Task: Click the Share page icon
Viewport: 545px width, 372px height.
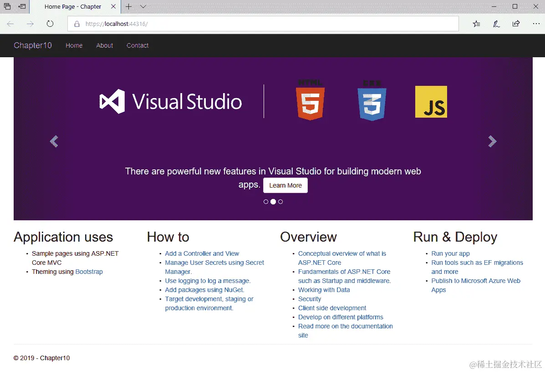Action: click(516, 24)
